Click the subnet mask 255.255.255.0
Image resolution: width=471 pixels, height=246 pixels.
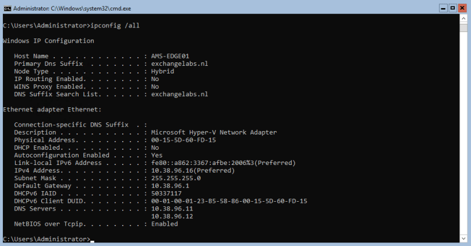pyautogui.click(x=175, y=178)
